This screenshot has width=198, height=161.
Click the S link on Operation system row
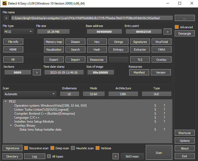pyautogui.click(x=155, y=105)
